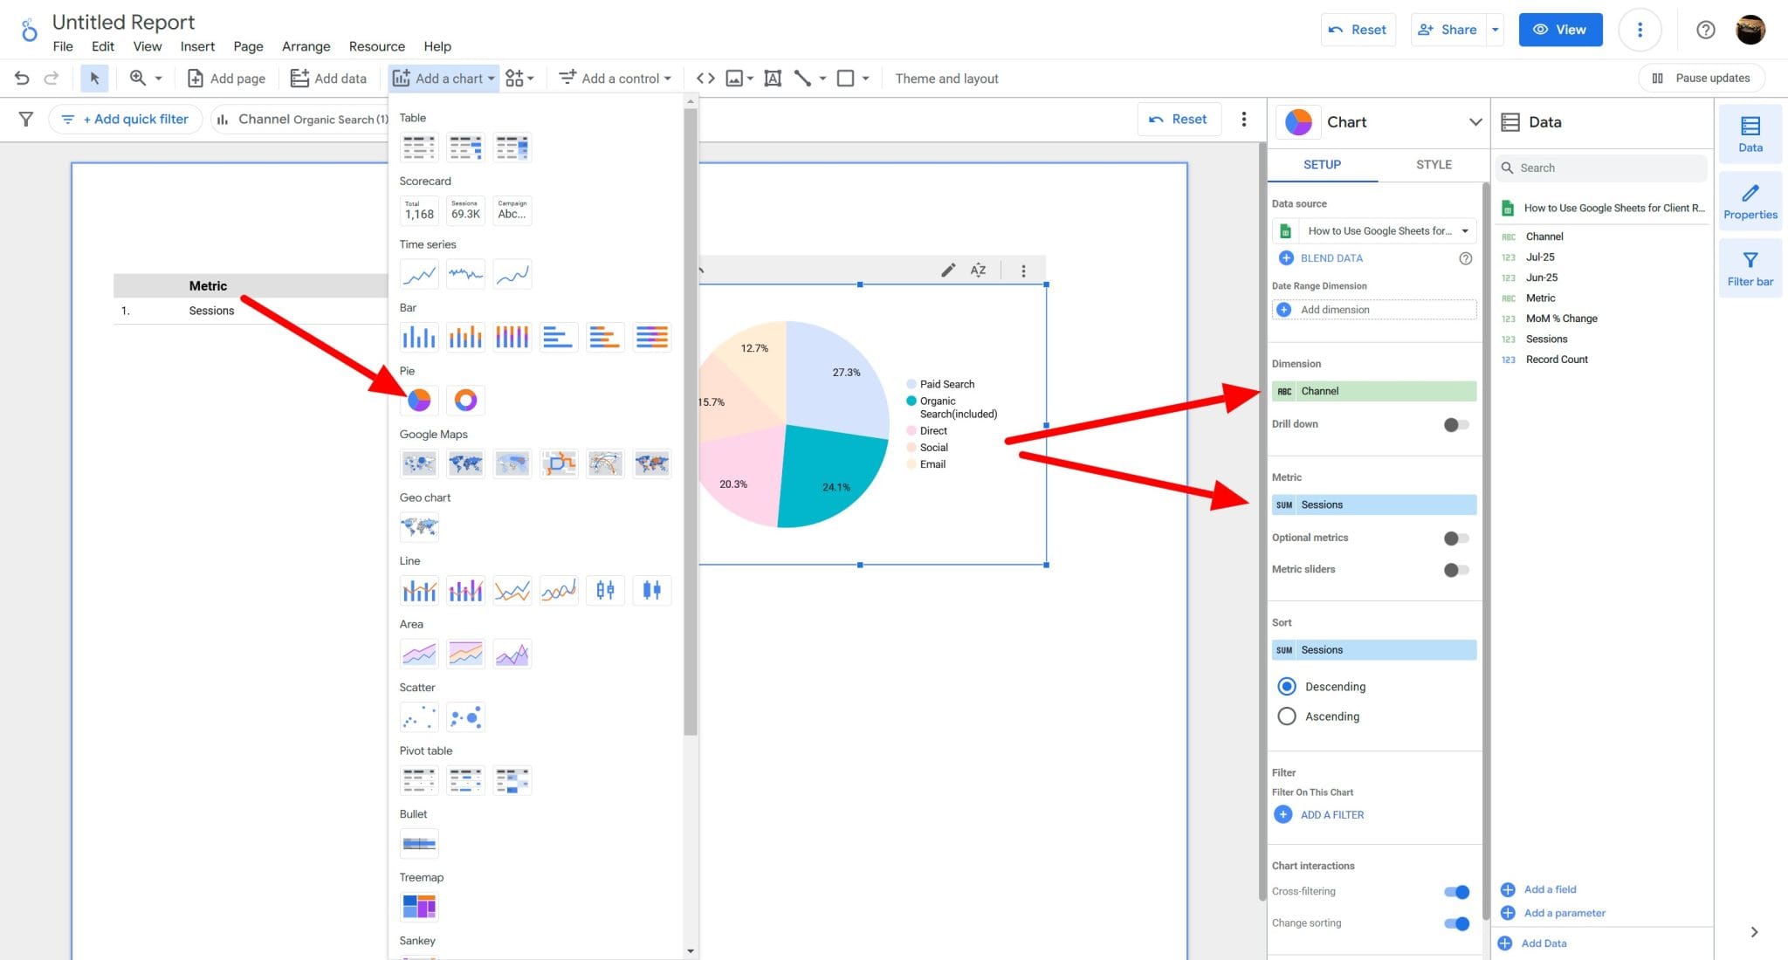
Task: Select the smoothed time series chart
Action: (512, 273)
